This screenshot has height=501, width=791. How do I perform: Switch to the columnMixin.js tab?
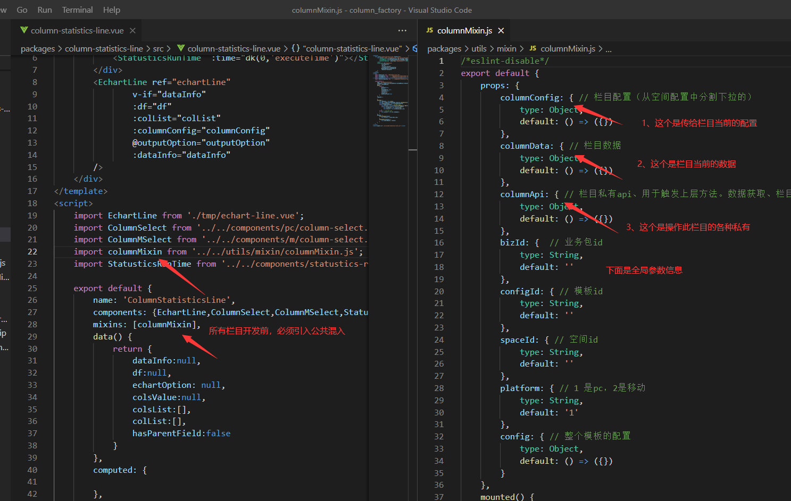tap(464, 31)
